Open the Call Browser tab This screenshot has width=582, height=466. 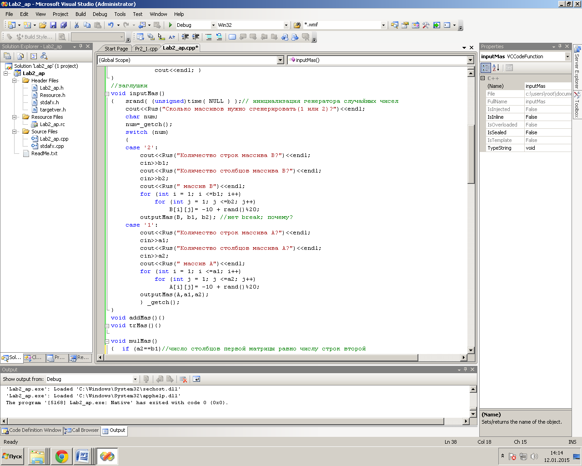pos(81,430)
